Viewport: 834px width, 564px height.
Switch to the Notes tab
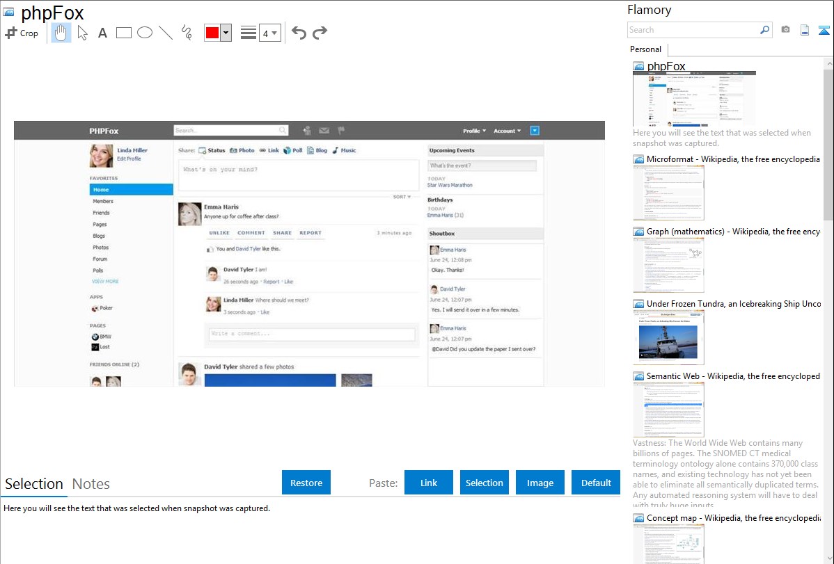coord(91,484)
